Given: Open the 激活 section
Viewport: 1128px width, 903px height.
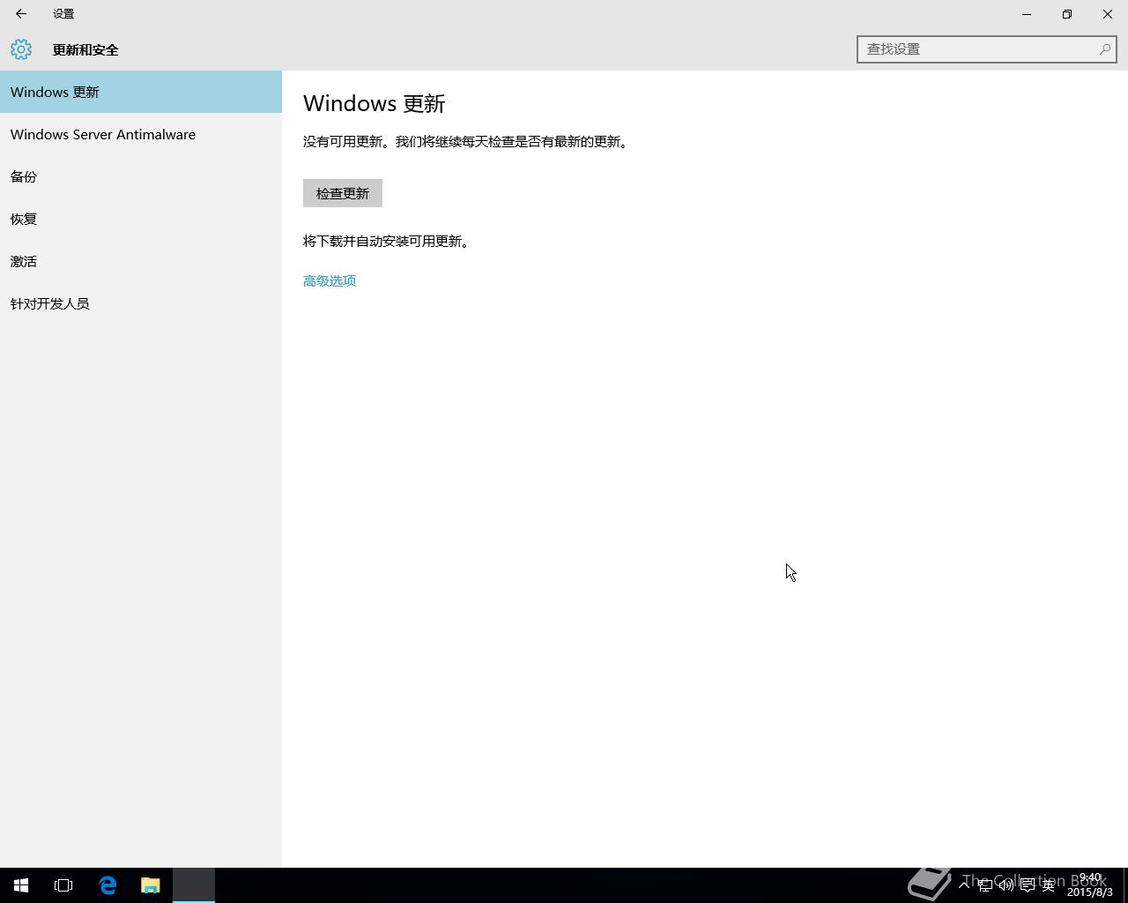Looking at the screenshot, I should click(141, 261).
